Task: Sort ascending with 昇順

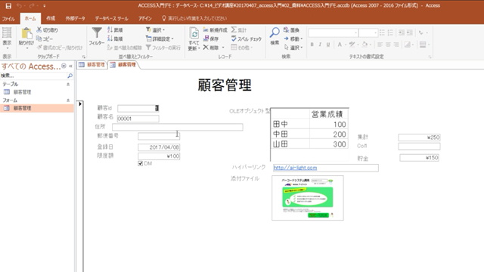Action: 115,30
